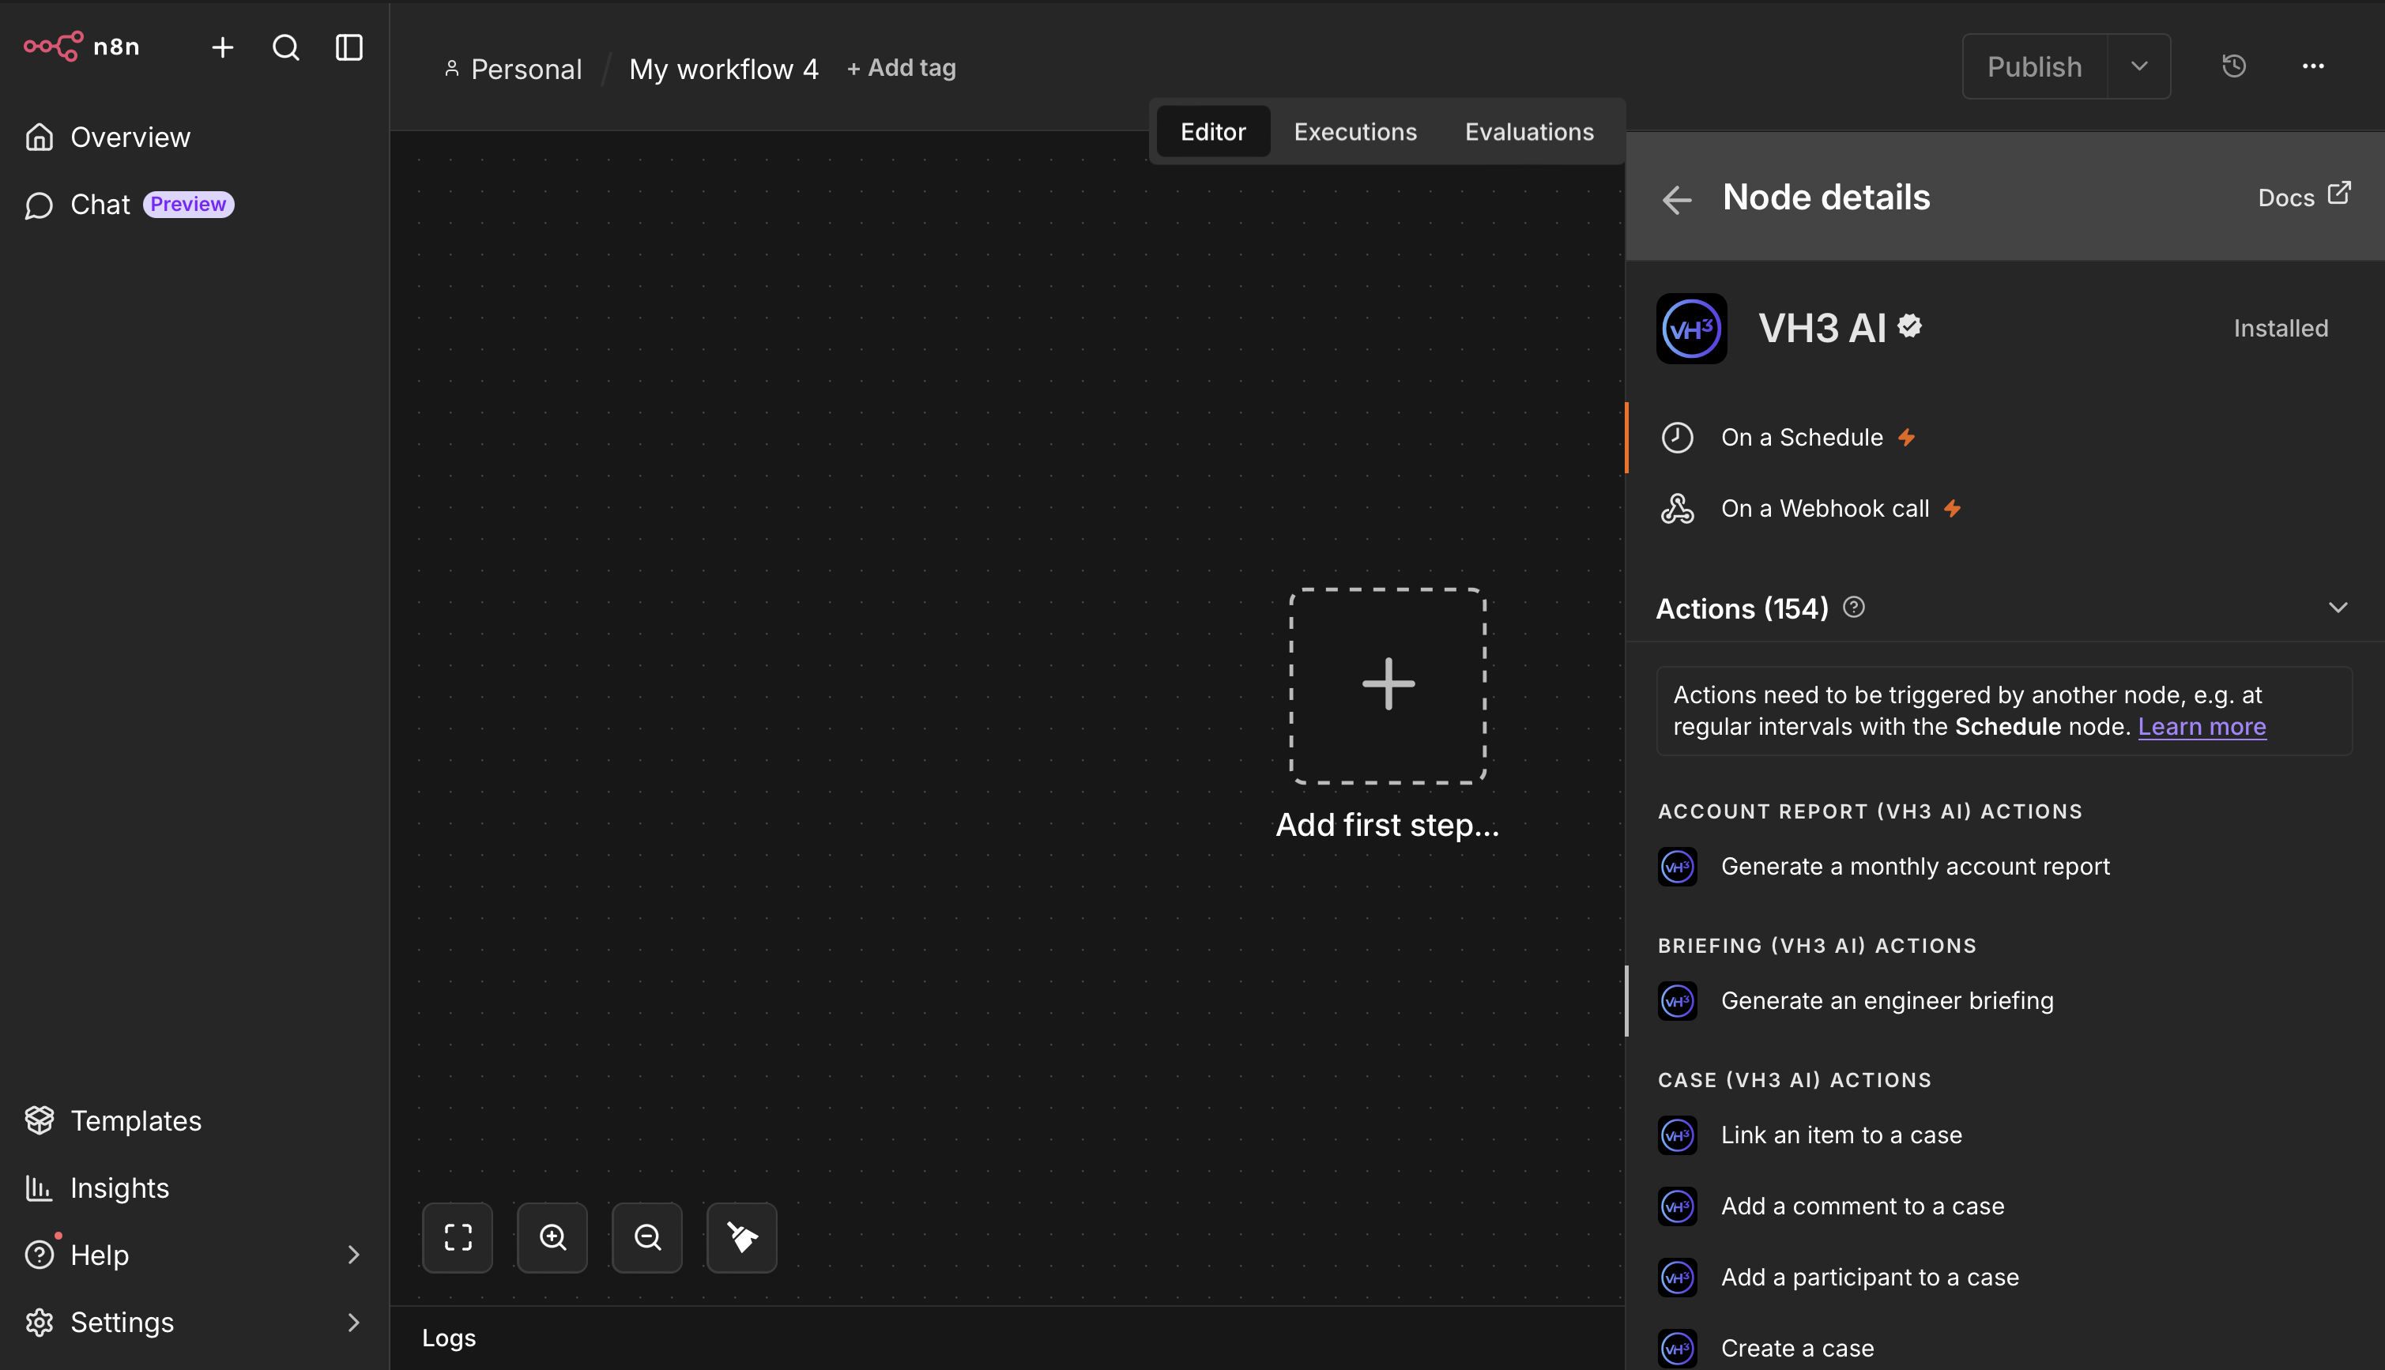
Task: Open the Overview page
Action: click(x=194, y=137)
